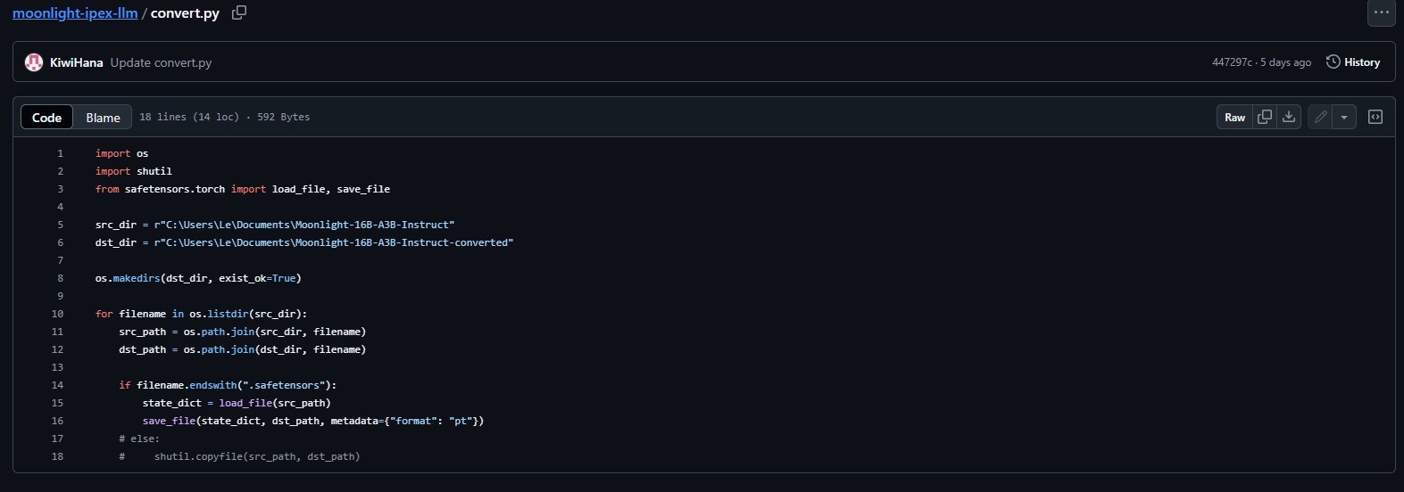Open the moonlight-ipex-llm repository link
This screenshot has width=1404, height=492.
pos(75,13)
